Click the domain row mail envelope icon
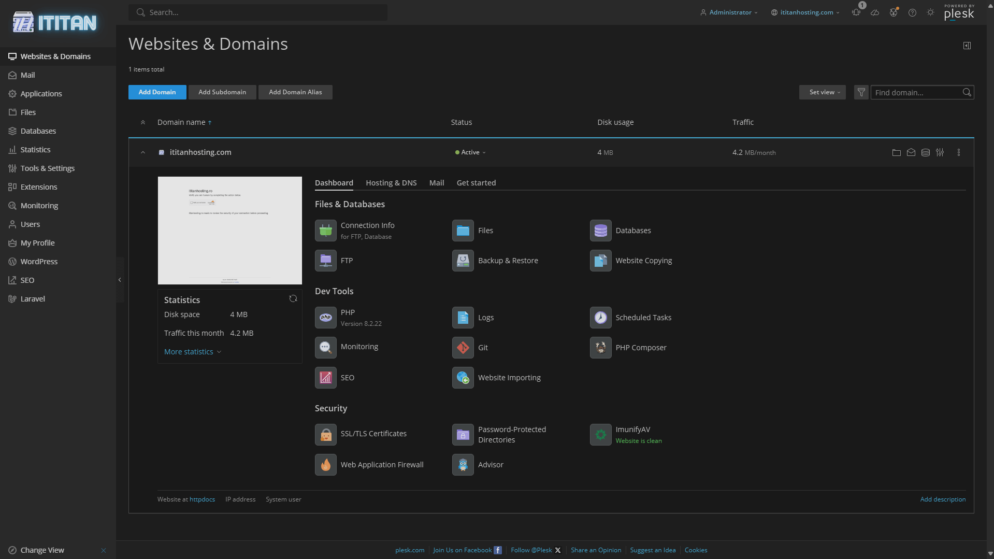Viewport: 994px width, 559px height. point(911,152)
